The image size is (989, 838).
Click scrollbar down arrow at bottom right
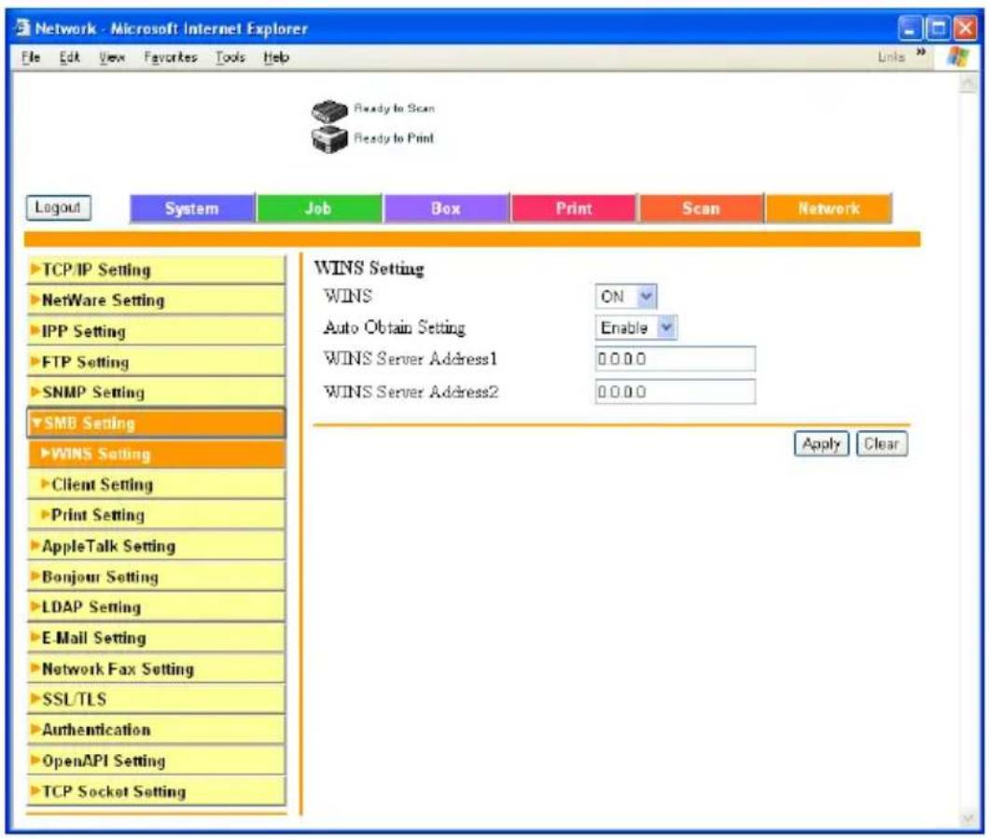coord(968,818)
